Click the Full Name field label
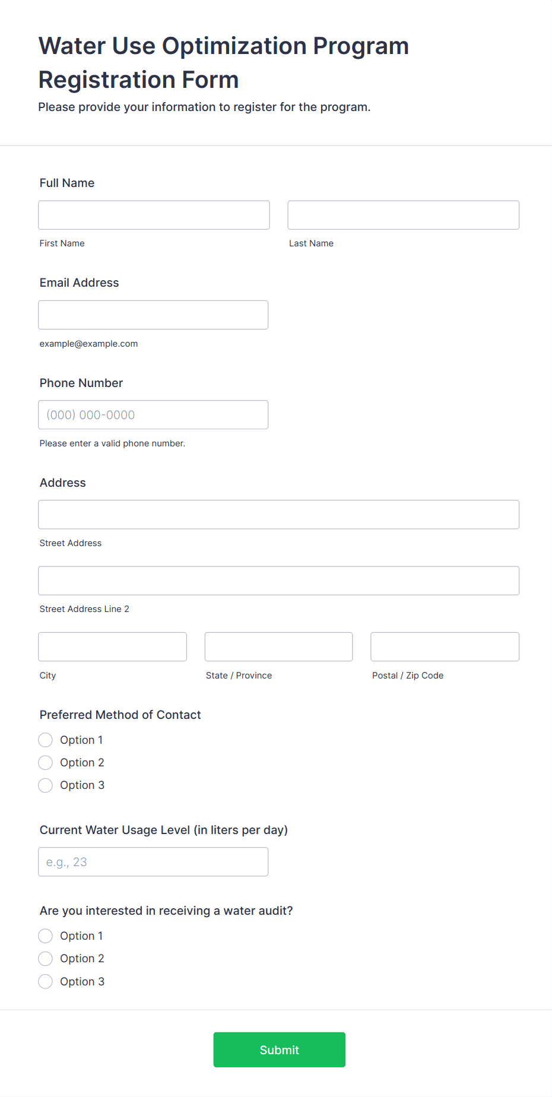Viewport: 552px width, 1097px height. pos(67,183)
